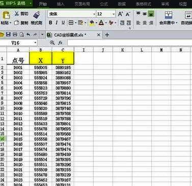Click the open folder icon in quick toolbar
The image size is (192, 186).
[2, 35]
